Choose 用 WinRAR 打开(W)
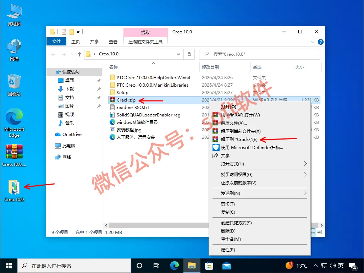 point(260,115)
